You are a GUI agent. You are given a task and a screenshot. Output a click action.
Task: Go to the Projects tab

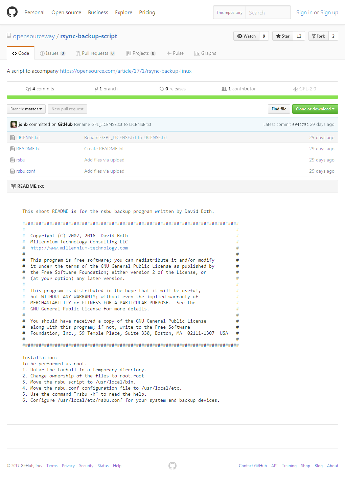[x=140, y=53]
